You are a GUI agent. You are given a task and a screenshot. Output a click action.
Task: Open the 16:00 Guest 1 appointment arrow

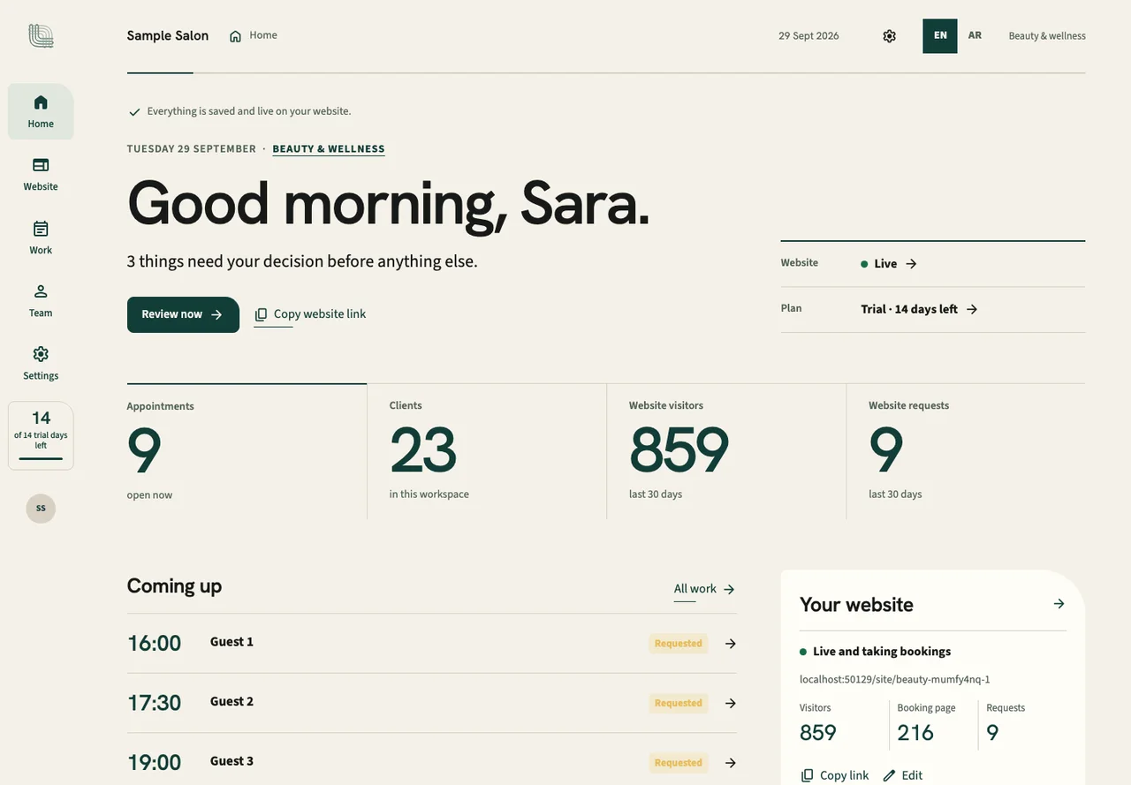(731, 644)
